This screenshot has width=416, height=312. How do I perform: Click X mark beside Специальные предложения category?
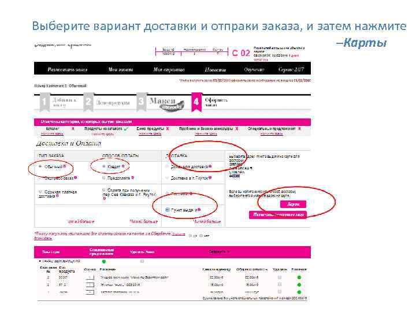(x=299, y=129)
